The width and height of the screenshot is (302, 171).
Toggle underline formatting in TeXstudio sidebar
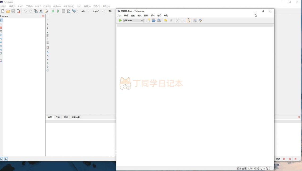(48, 32)
